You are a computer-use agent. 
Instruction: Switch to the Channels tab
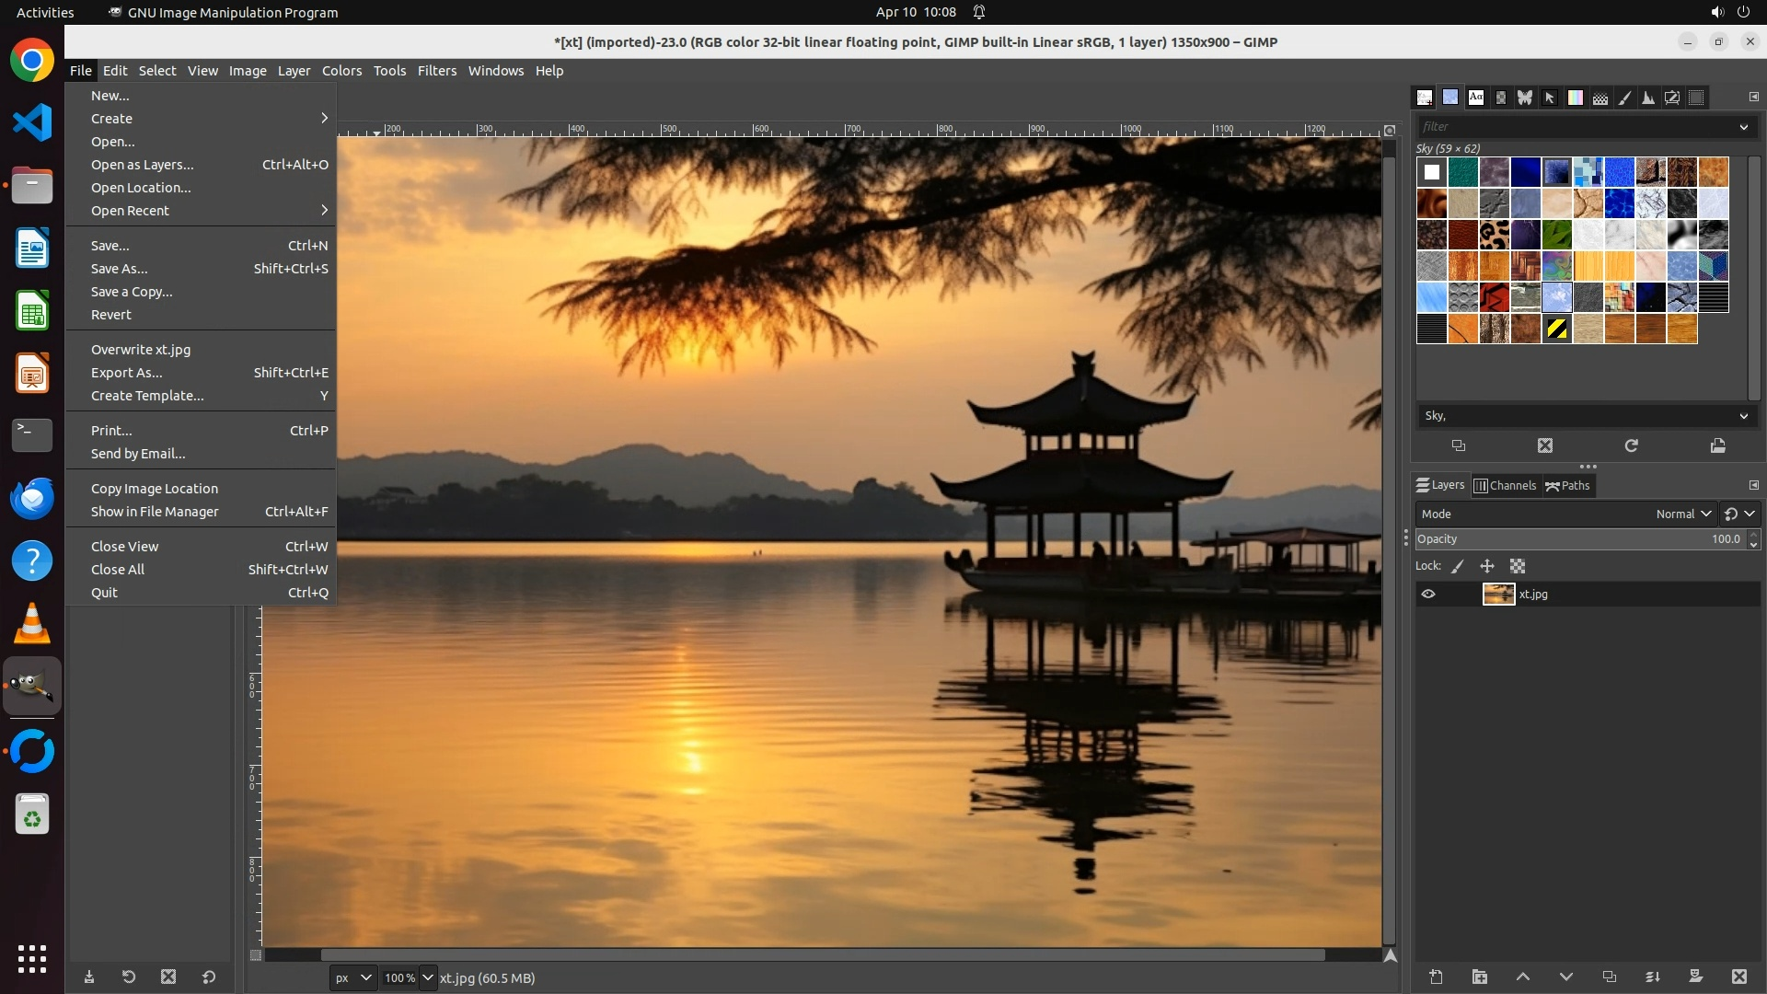tap(1506, 485)
